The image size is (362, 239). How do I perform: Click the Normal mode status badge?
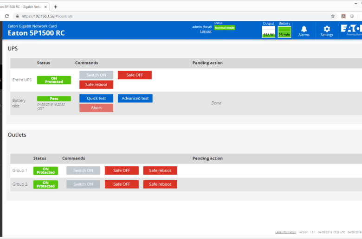[x=225, y=28]
